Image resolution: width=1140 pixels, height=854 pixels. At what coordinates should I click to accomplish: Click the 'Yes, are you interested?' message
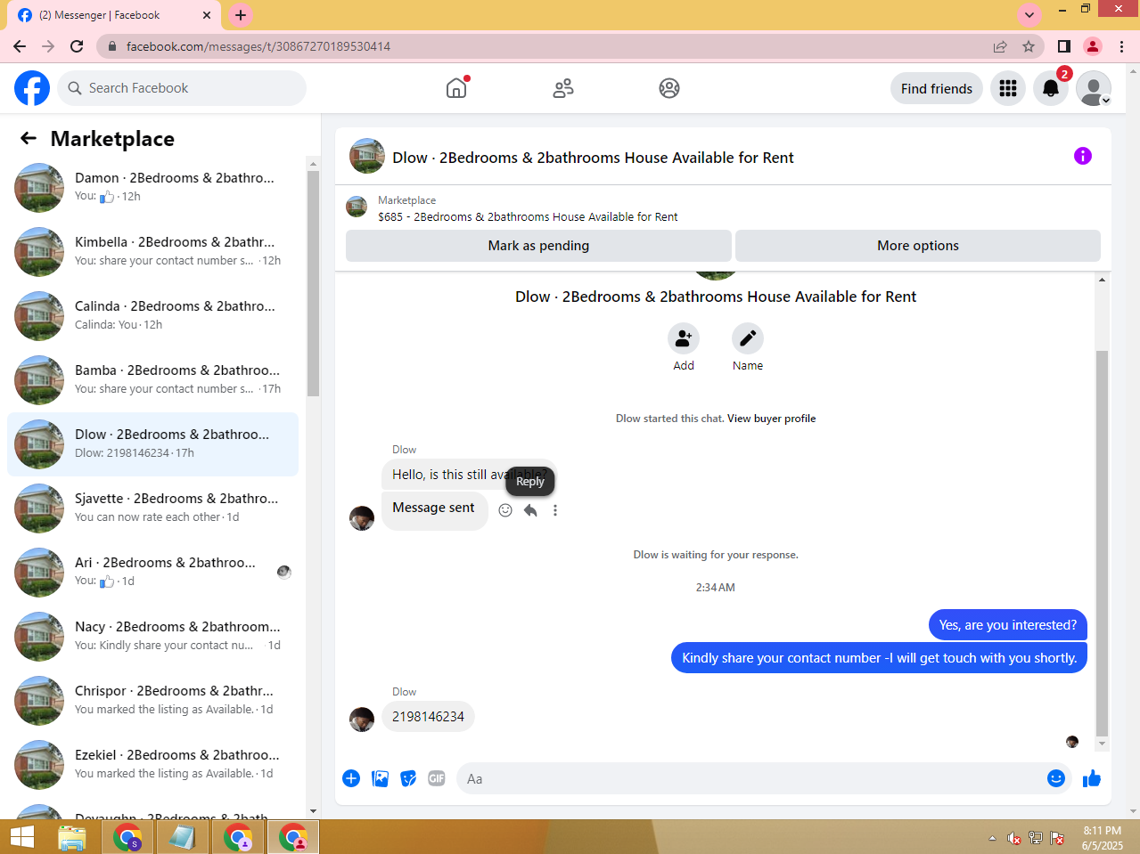(x=1007, y=625)
